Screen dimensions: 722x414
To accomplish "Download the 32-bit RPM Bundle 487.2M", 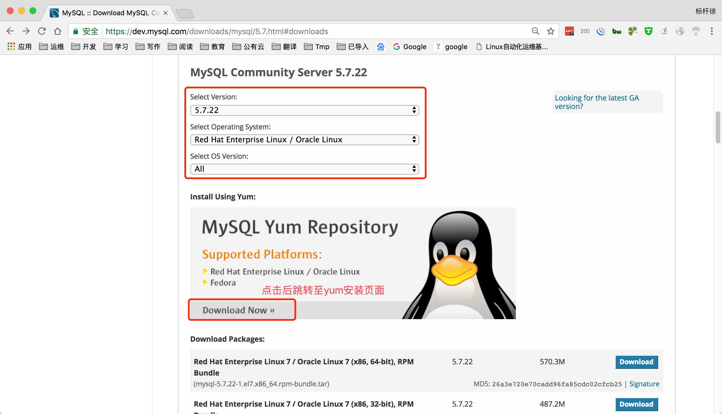I will click(x=636, y=404).
